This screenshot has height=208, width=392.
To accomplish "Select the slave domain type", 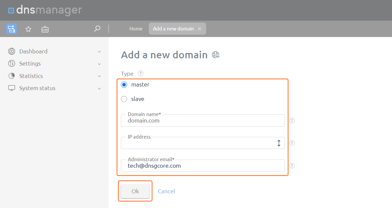I will (124, 99).
